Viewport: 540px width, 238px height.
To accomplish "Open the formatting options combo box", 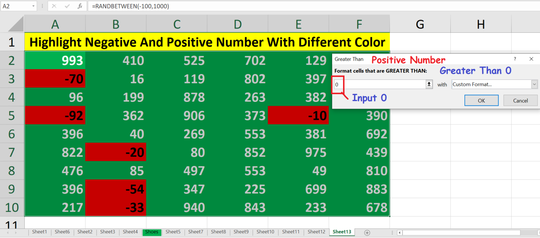I will click(492, 84).
